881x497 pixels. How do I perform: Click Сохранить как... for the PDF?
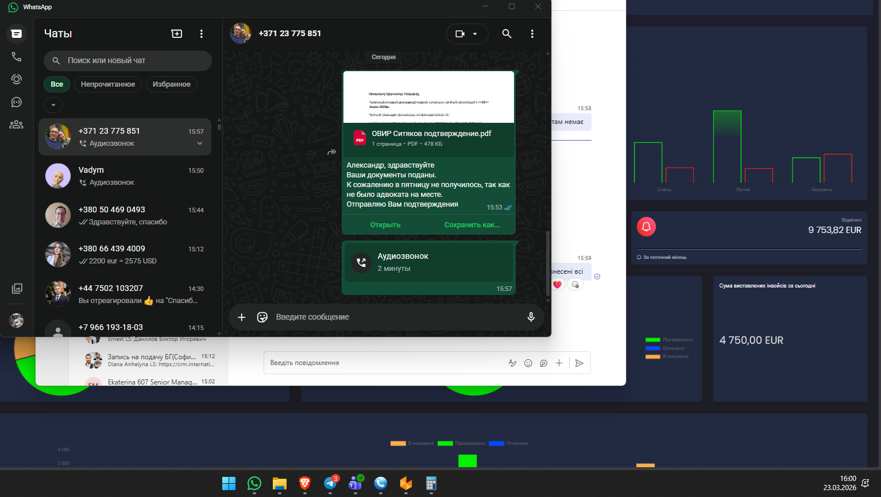point(472,225)
